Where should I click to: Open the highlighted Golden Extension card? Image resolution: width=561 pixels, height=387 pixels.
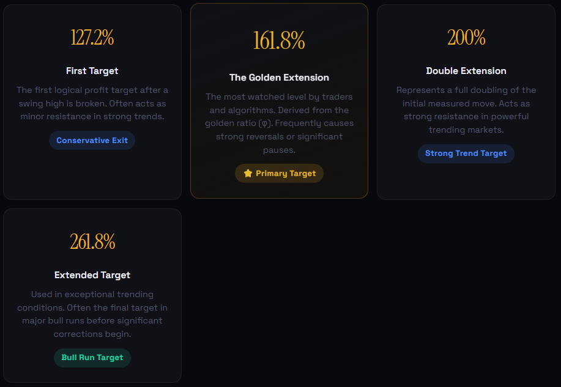click(x=279, y=101)
